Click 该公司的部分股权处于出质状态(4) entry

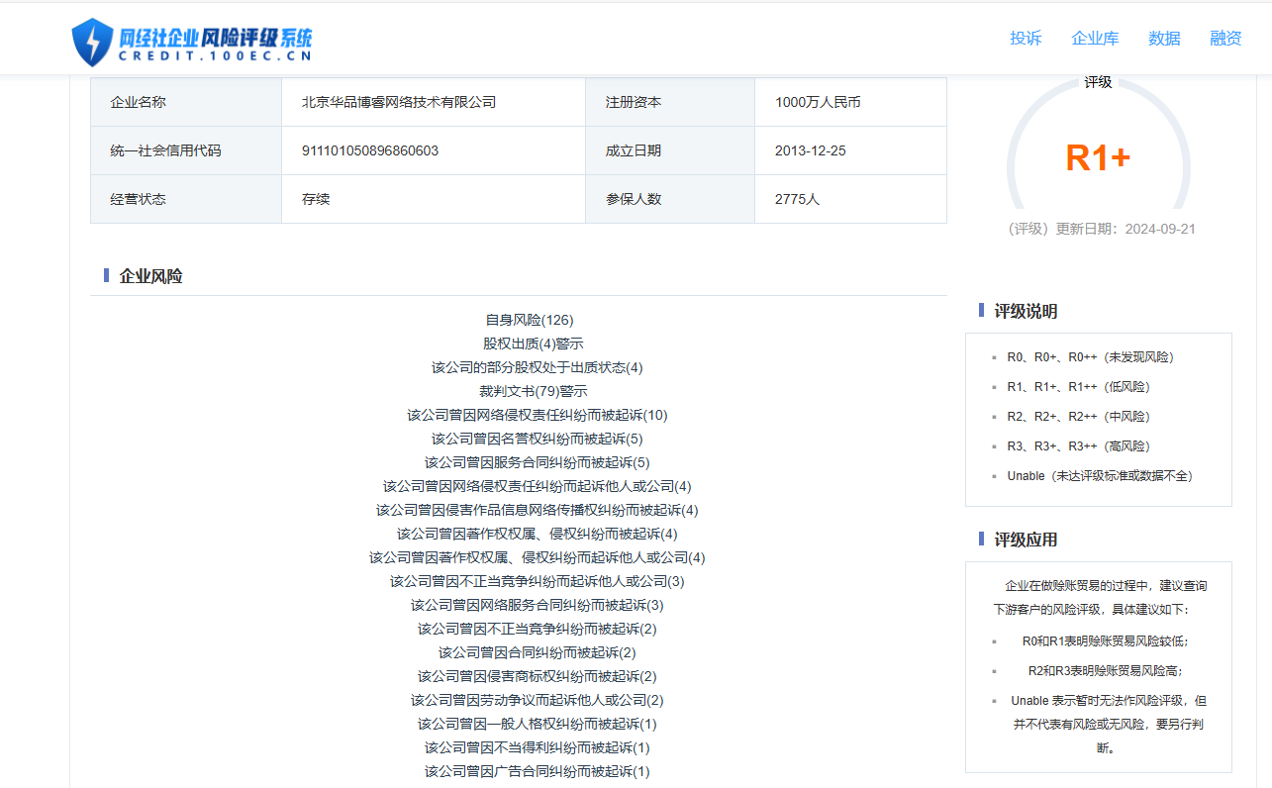coord(537,367)
